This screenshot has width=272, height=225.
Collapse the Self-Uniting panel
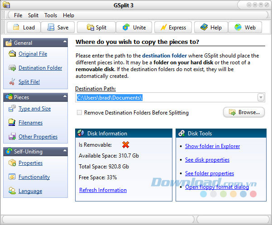(x=65, y=150)
